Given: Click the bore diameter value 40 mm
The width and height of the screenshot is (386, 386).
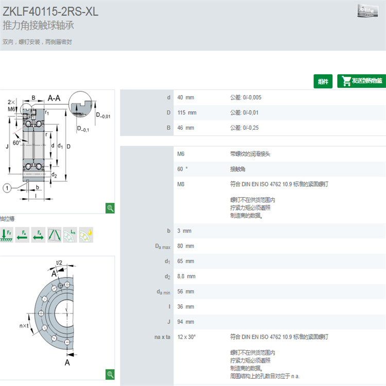Looking at the screenshot, I should [186, 97].
